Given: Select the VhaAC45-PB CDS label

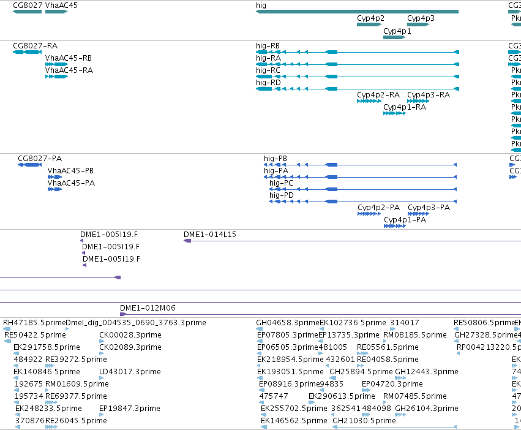Looking at the screenshot, I should [x=70, y=171].
